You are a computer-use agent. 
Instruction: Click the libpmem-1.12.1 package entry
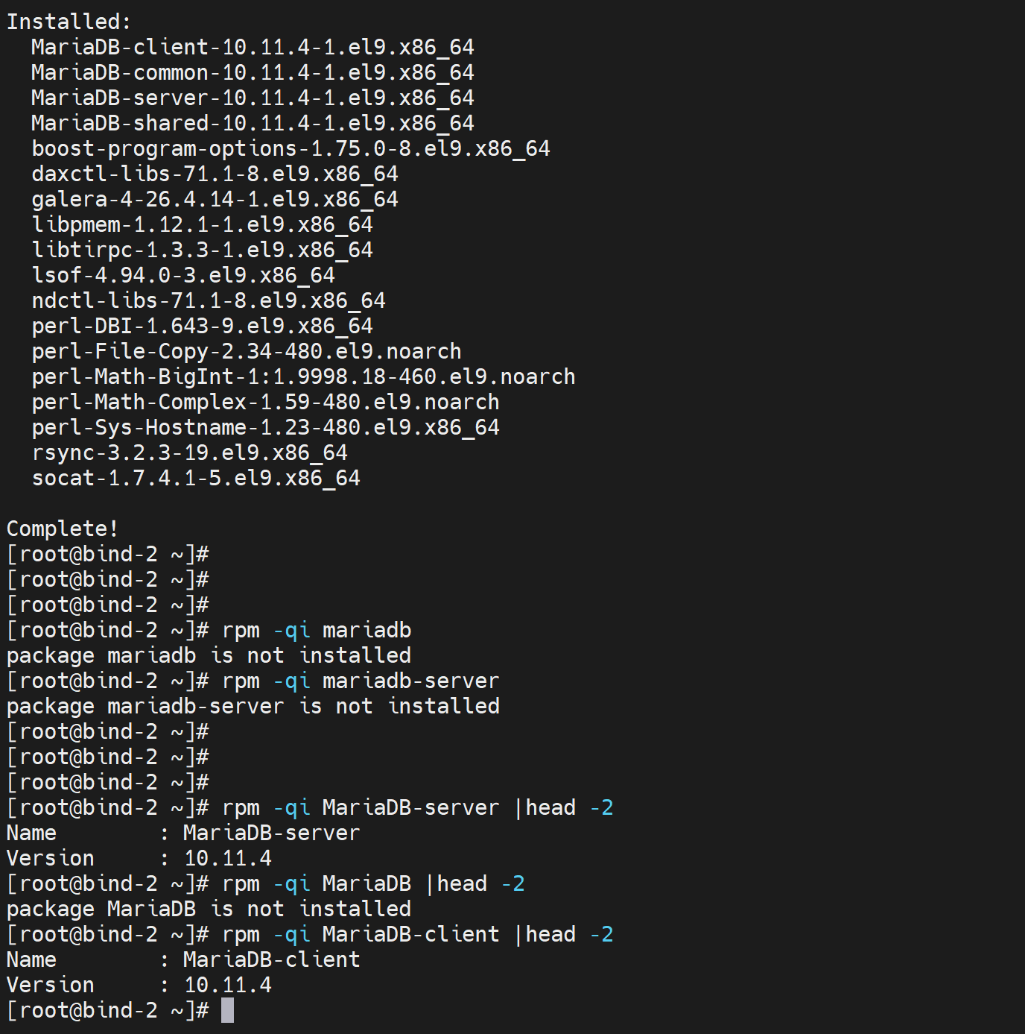tap(202, 224)
